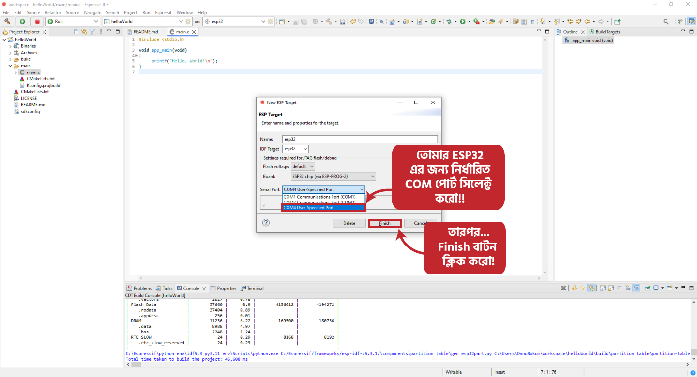
Task: Open Project Explorer view menu (three dots)
Action: 101,32
